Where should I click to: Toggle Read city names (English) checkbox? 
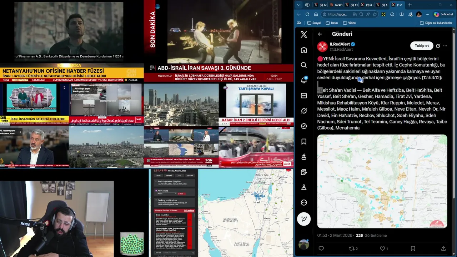point(156,181)
